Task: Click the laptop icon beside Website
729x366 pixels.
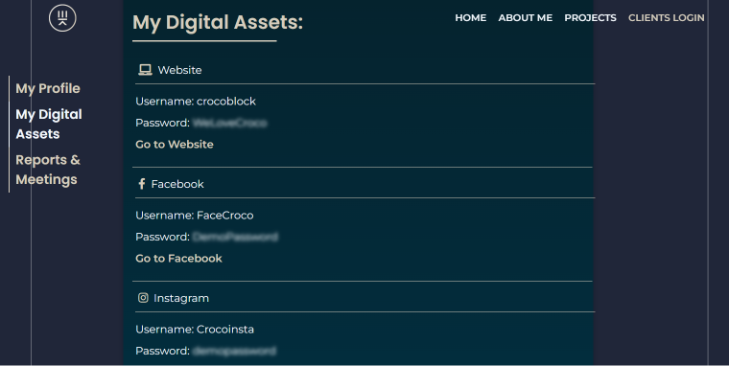Action: point(145,70)
